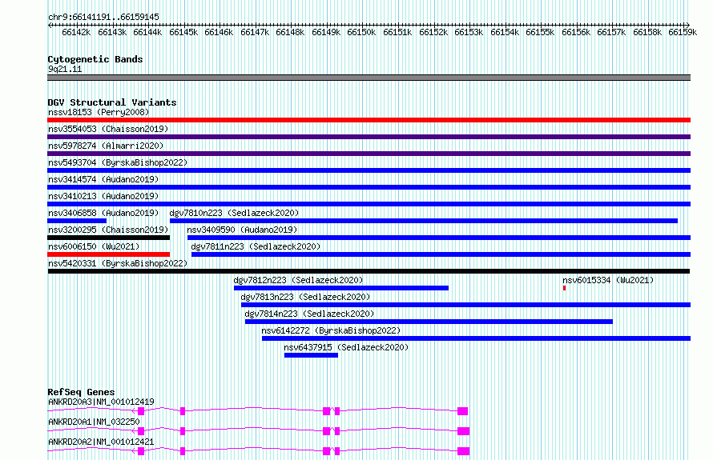Open nsv3410213 (Audano2019) label
This screenshot has width=713, height=460.
click(x=103, y=196)
